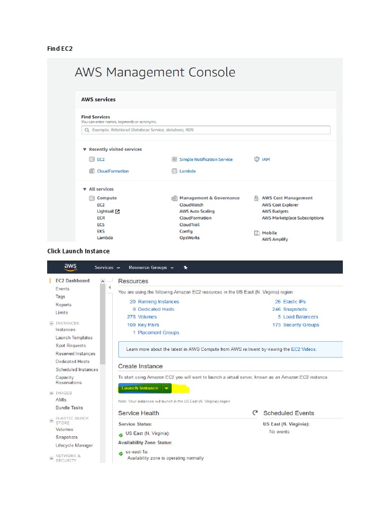Image resolution: width=390 pixels, height=520 pixels.
Task: Open Tags in the sidebar
Action: pyautogui.click(x=60, y=297)
